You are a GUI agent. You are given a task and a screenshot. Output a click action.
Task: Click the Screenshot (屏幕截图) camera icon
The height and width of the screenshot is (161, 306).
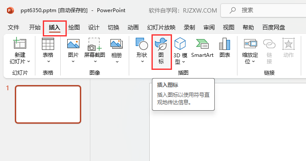(95, 44)
